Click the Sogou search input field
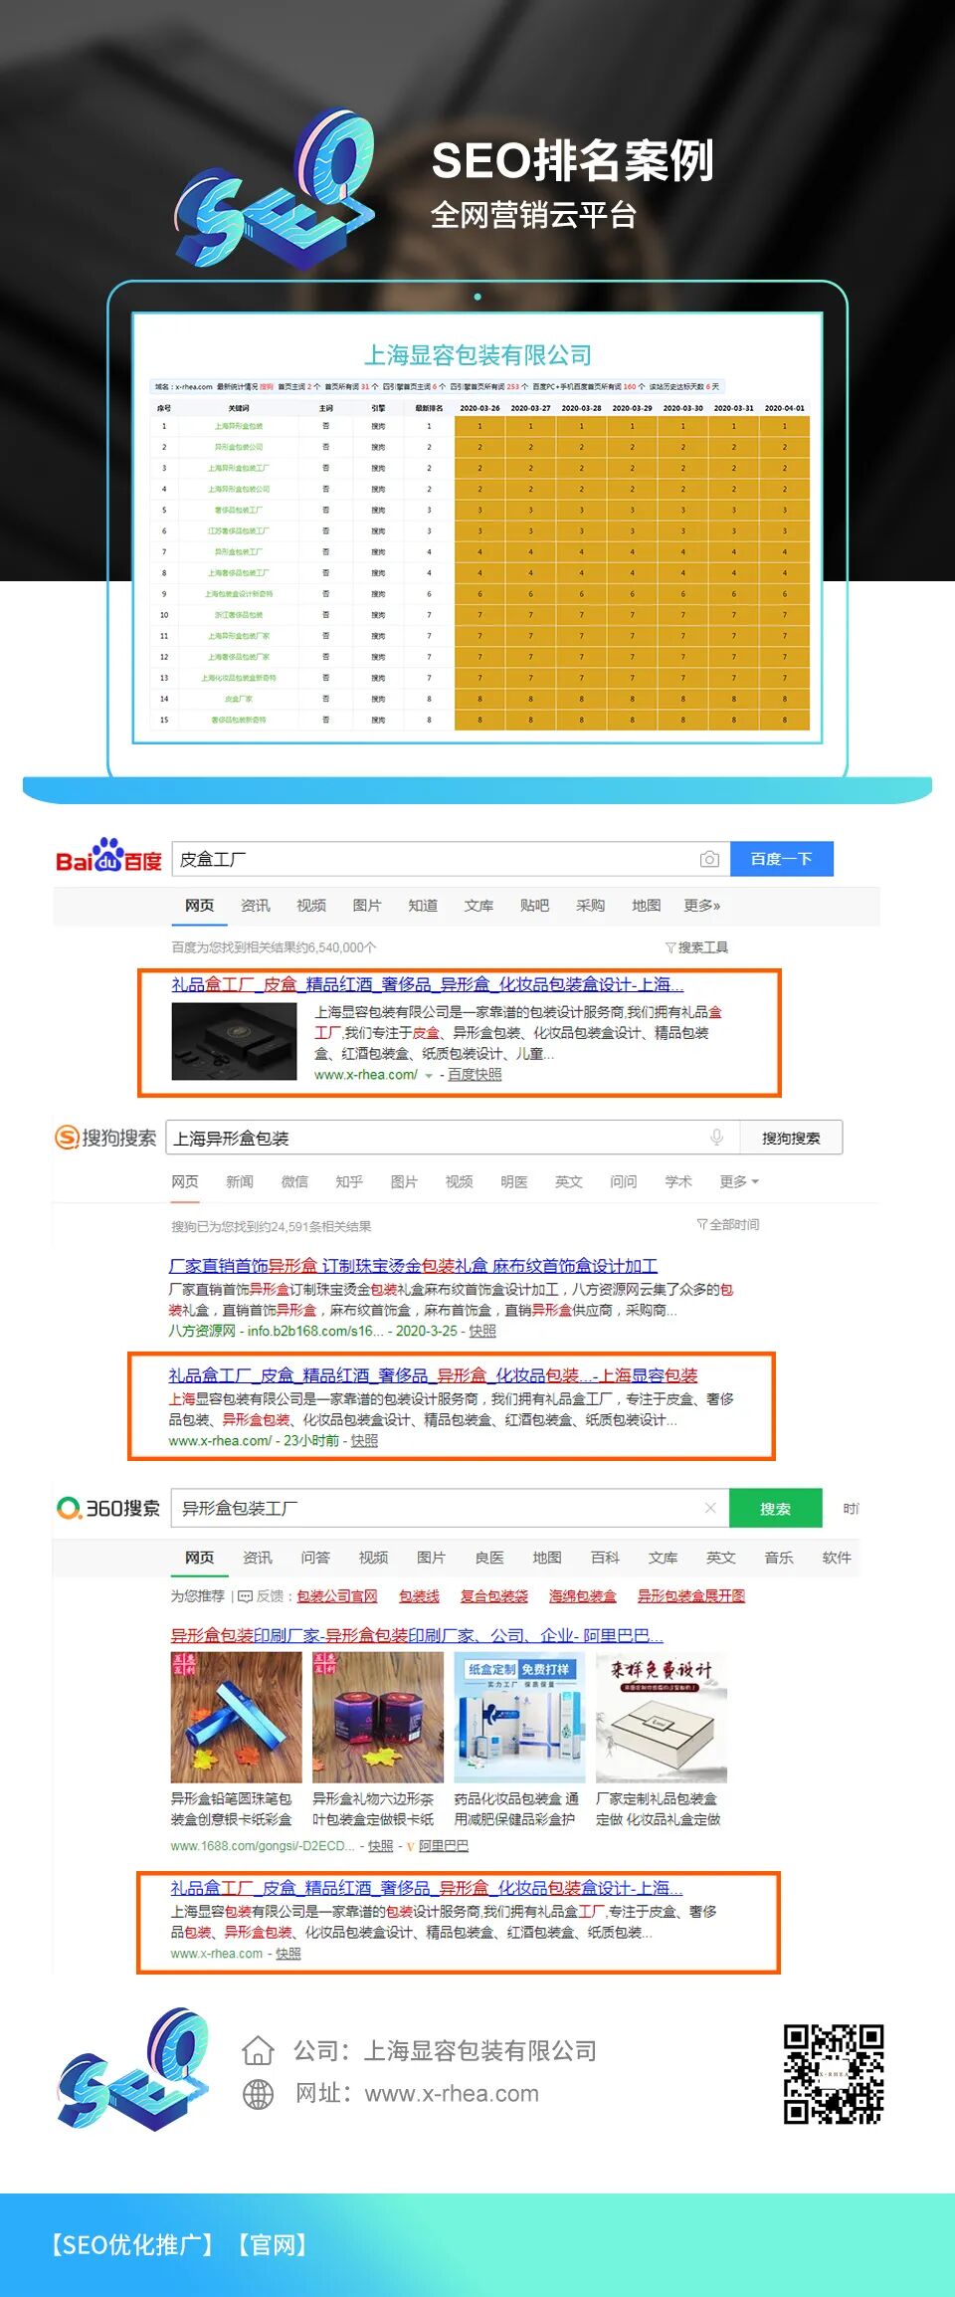Viewport: 955px width, 2297px height. [438, 1138]
